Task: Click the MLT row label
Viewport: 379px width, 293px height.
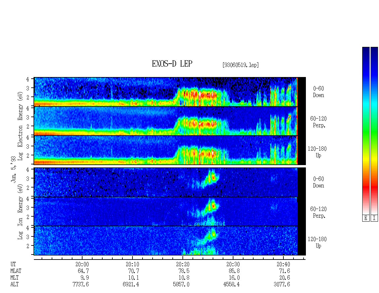Action: point(14,278)
